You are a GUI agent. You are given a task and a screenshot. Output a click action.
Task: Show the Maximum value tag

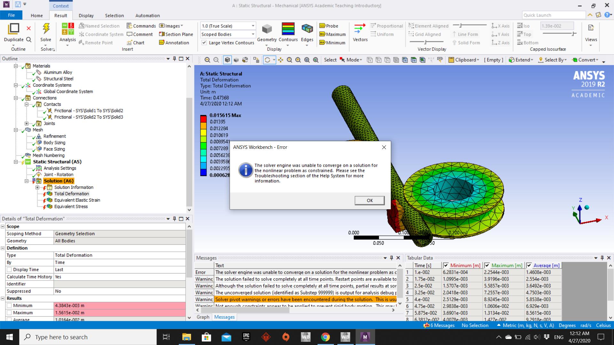pos(333,34)
